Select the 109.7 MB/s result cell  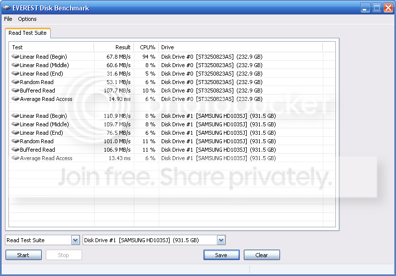tap(117, 124)
